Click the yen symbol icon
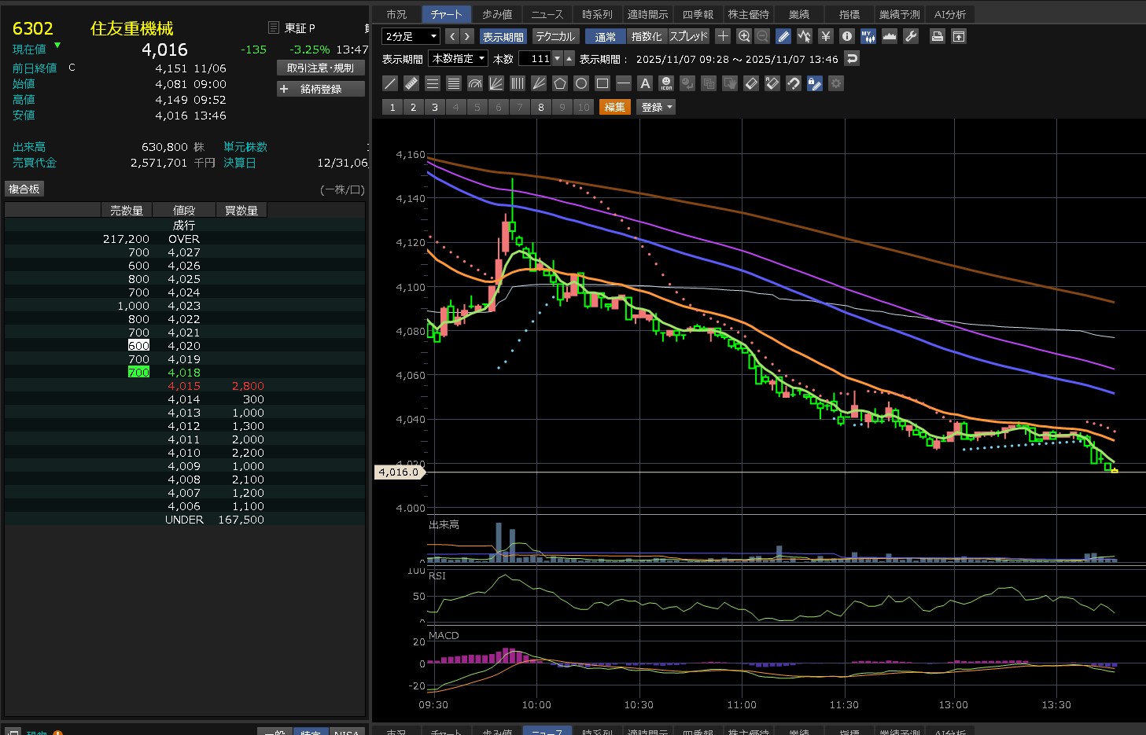The height and width of the screenshot is (735, 1146). (x=825, y=36)
